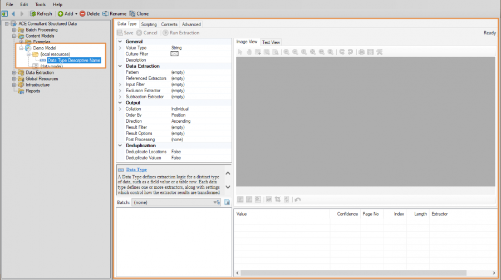Screen dimensions: 501x280
Task: Open the Batch selection dropdown
Action: click(x=217, y=203)
